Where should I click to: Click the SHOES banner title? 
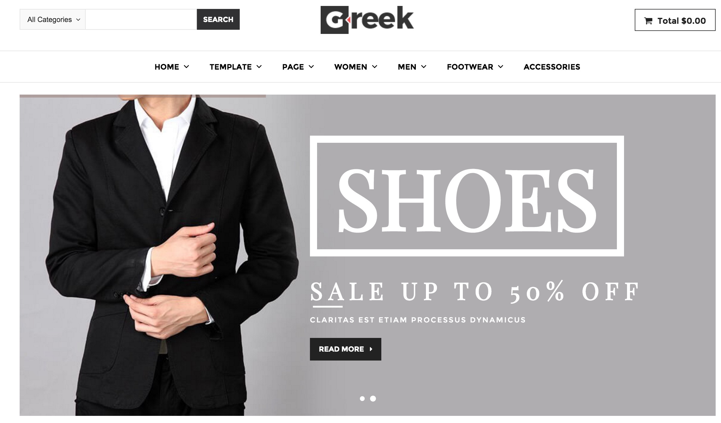(x=467, y=201)
